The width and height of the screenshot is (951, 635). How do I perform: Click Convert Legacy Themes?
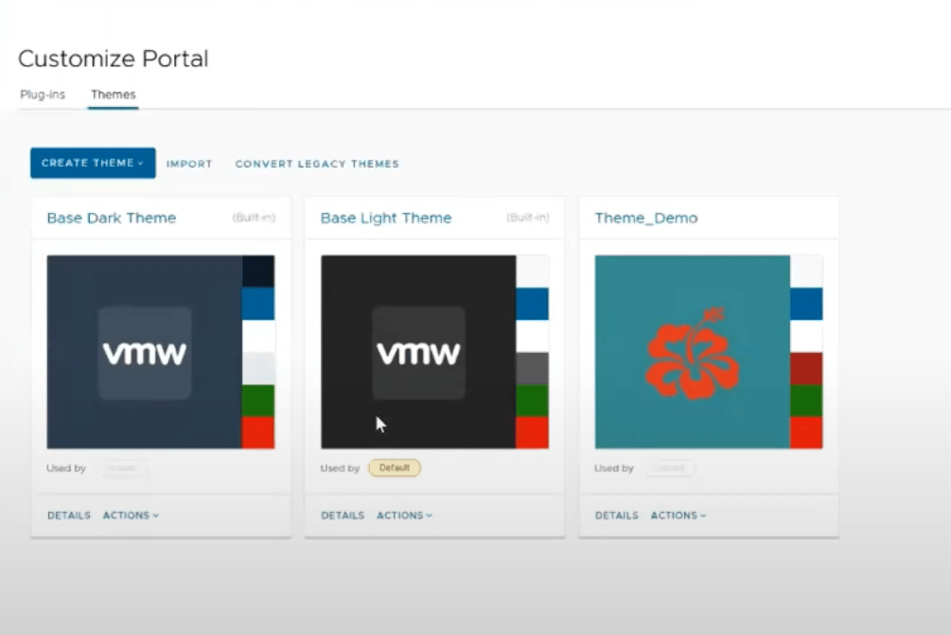[317, 164]
